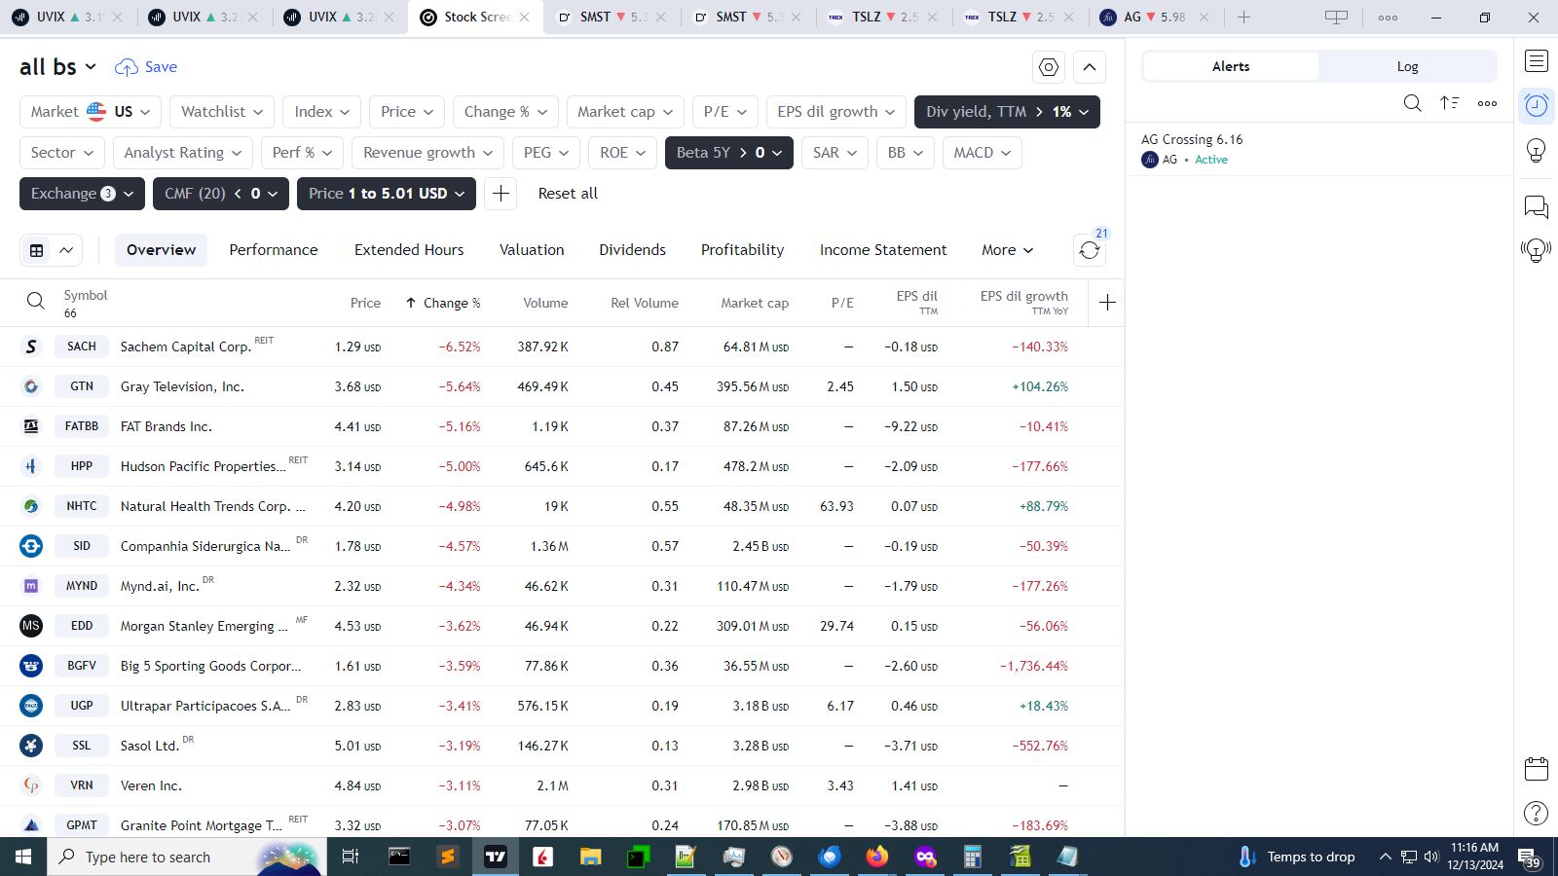The width and height of the screenshot is (1558, 876).
Task: Expand the Sector filter dropdown
Action: click(62, 153)
